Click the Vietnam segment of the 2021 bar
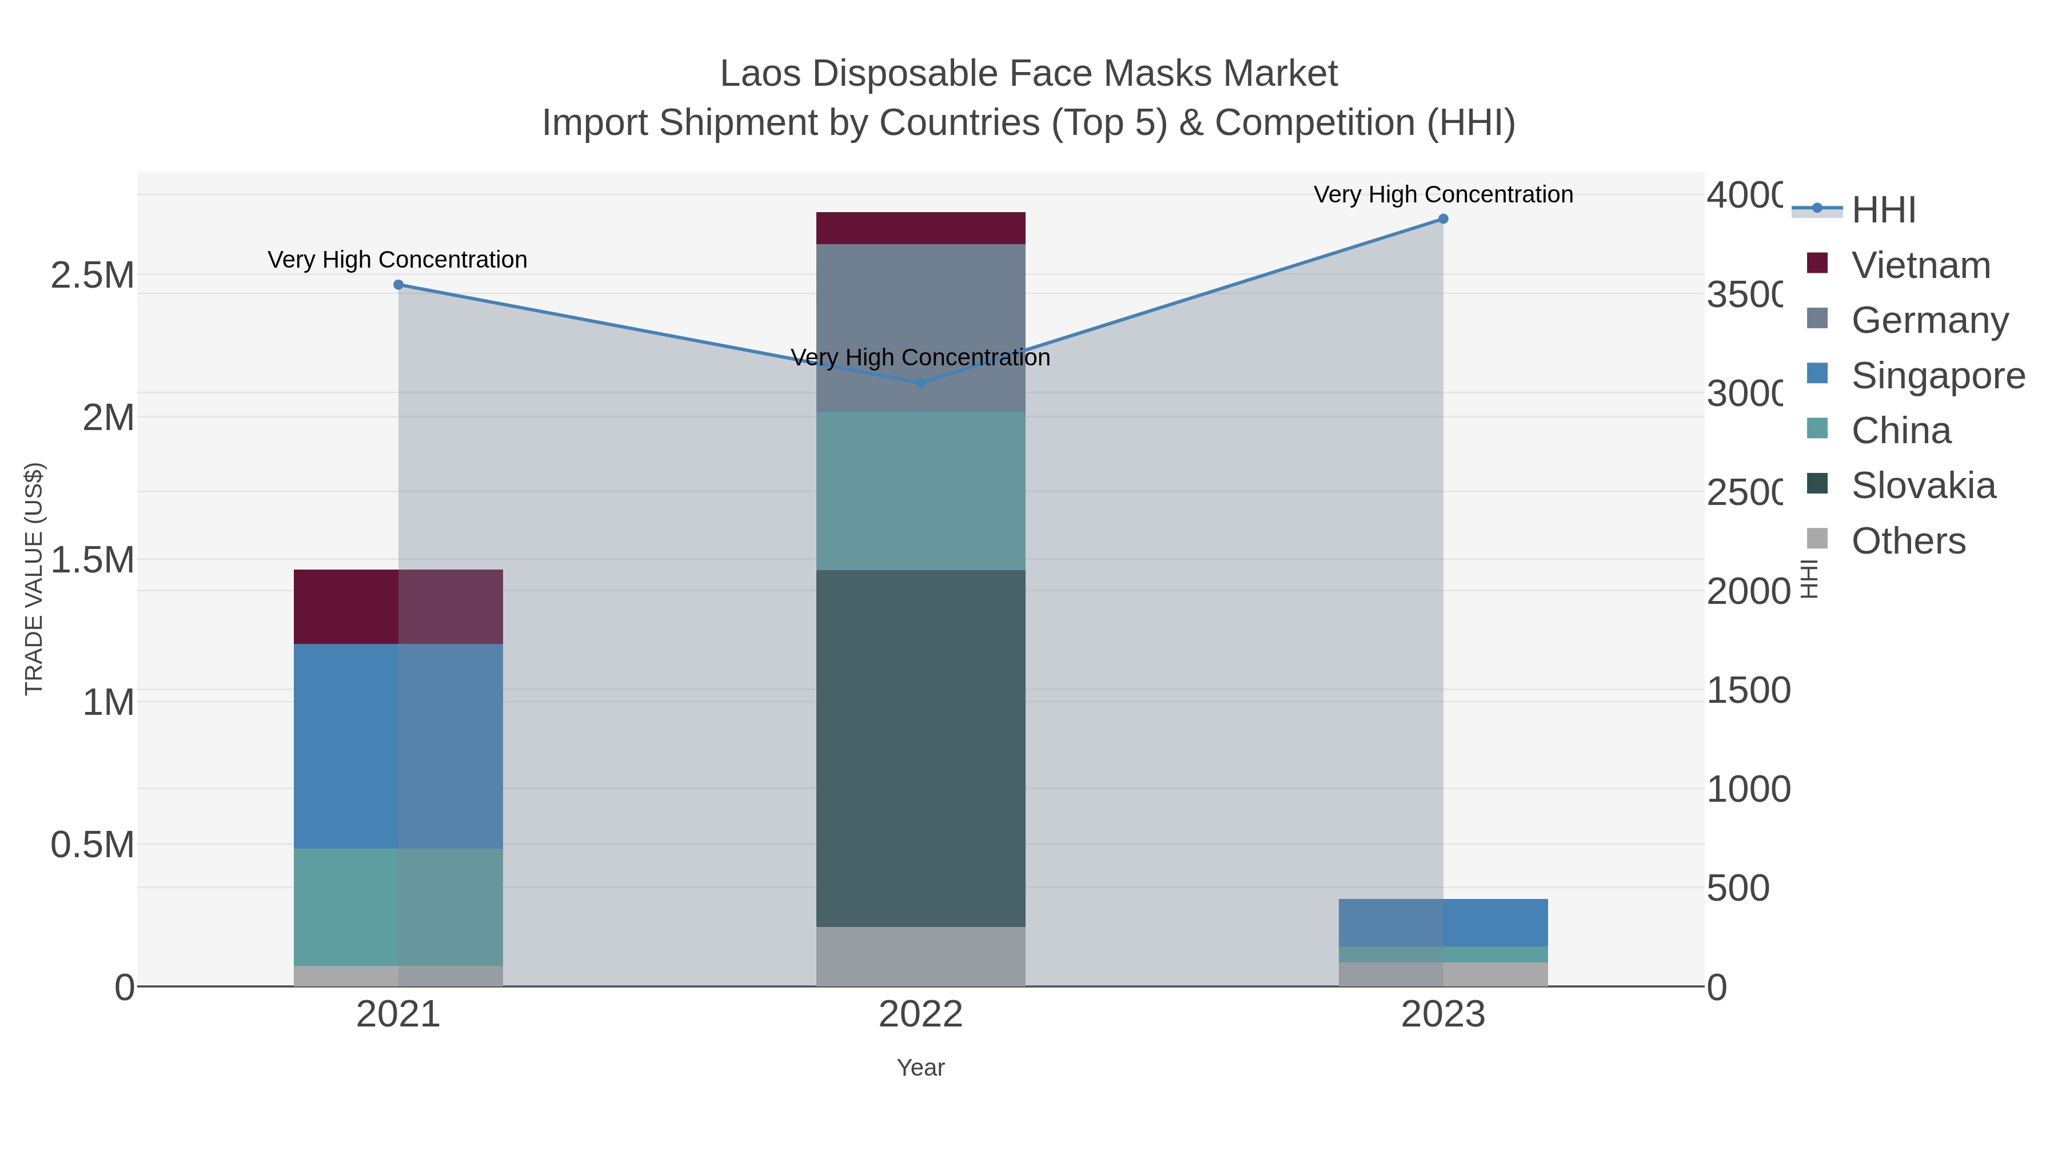This screenshot has width=2058, height=1158. pyautogui.click(x=398, y=607)
